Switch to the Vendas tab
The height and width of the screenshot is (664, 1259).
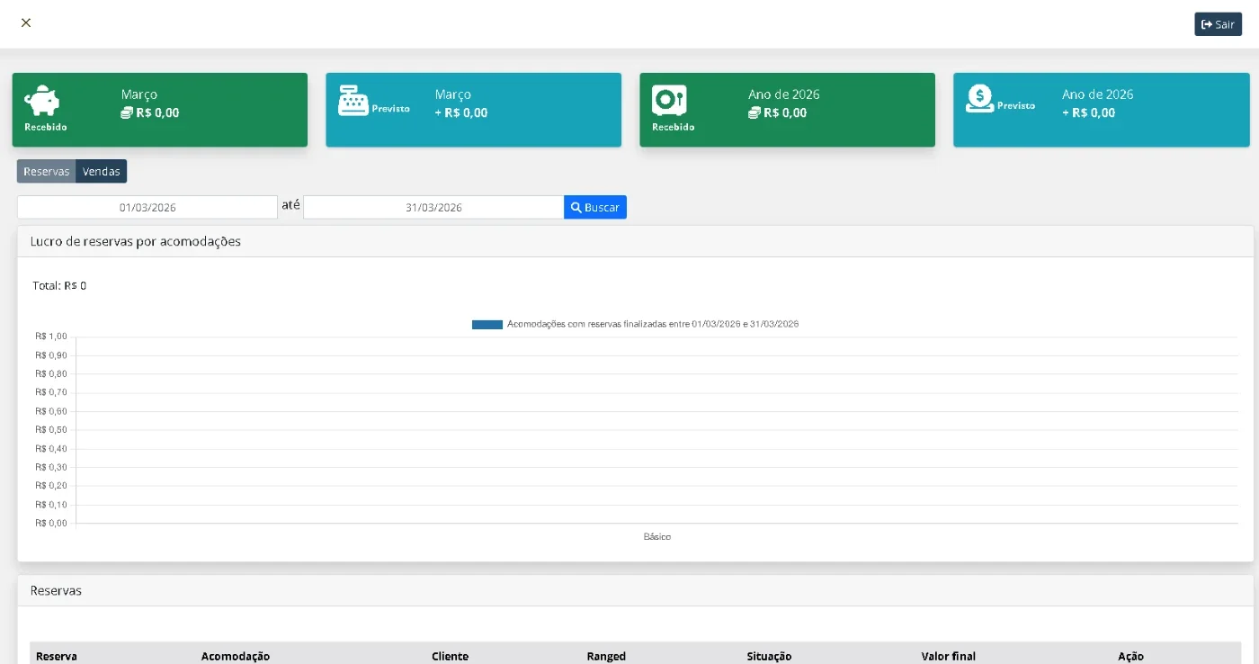pyautogui.click(x=102, y=171)
